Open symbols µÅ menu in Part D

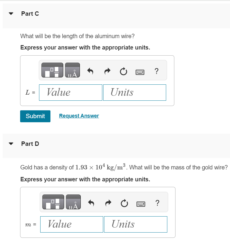pos(73,202)
